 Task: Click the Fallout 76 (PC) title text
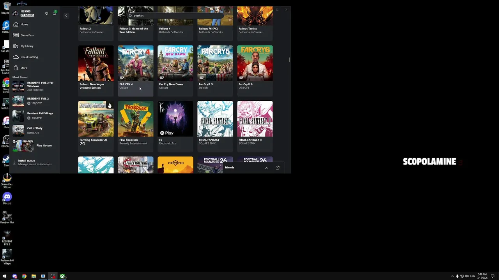[208, 29]
